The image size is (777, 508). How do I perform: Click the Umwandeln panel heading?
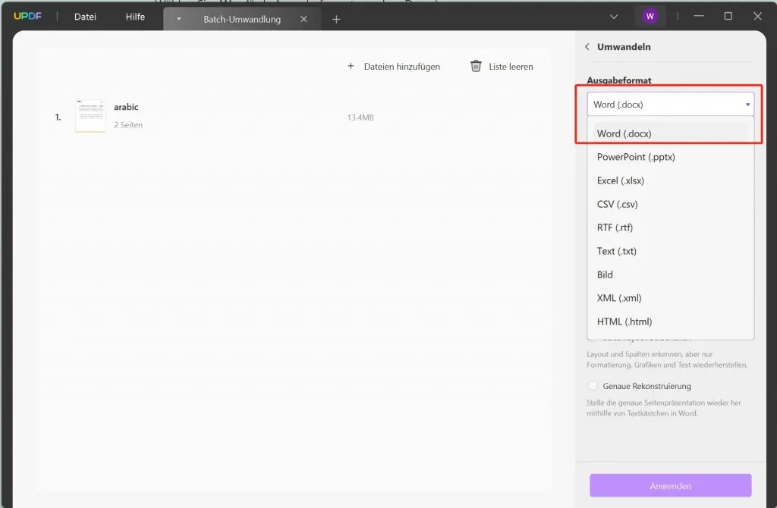point(624,46)
